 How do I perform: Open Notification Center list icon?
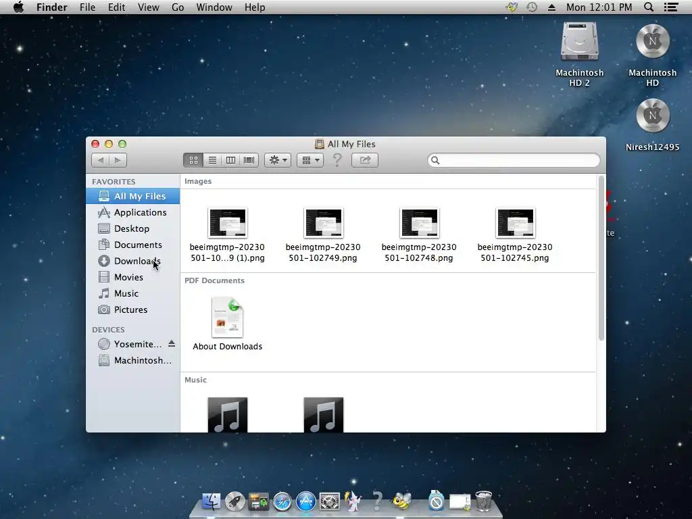tap(671, 7)
